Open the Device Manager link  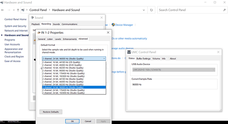[124, 25]
